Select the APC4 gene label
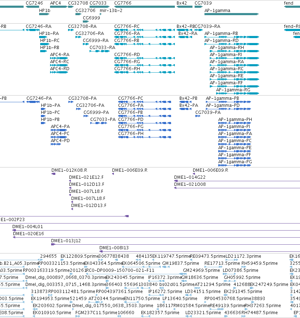The height and width of the screenshot is (318, 300). (x=55, y=3)
